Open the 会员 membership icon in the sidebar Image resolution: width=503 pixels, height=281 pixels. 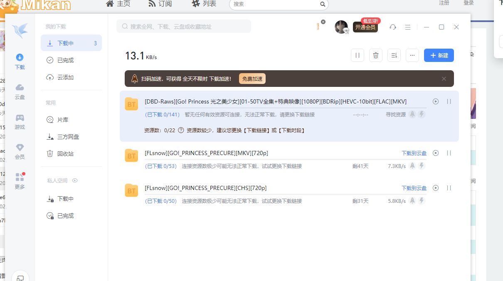coord(20,151)
